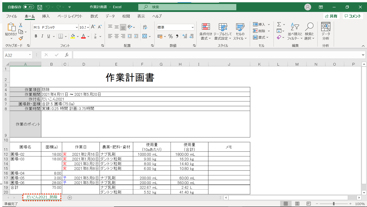The width and height of the screenshot is (367, 207).
Task: Open Conditional Formatting (条件付き書式)
Action: (x=206, y=32)
